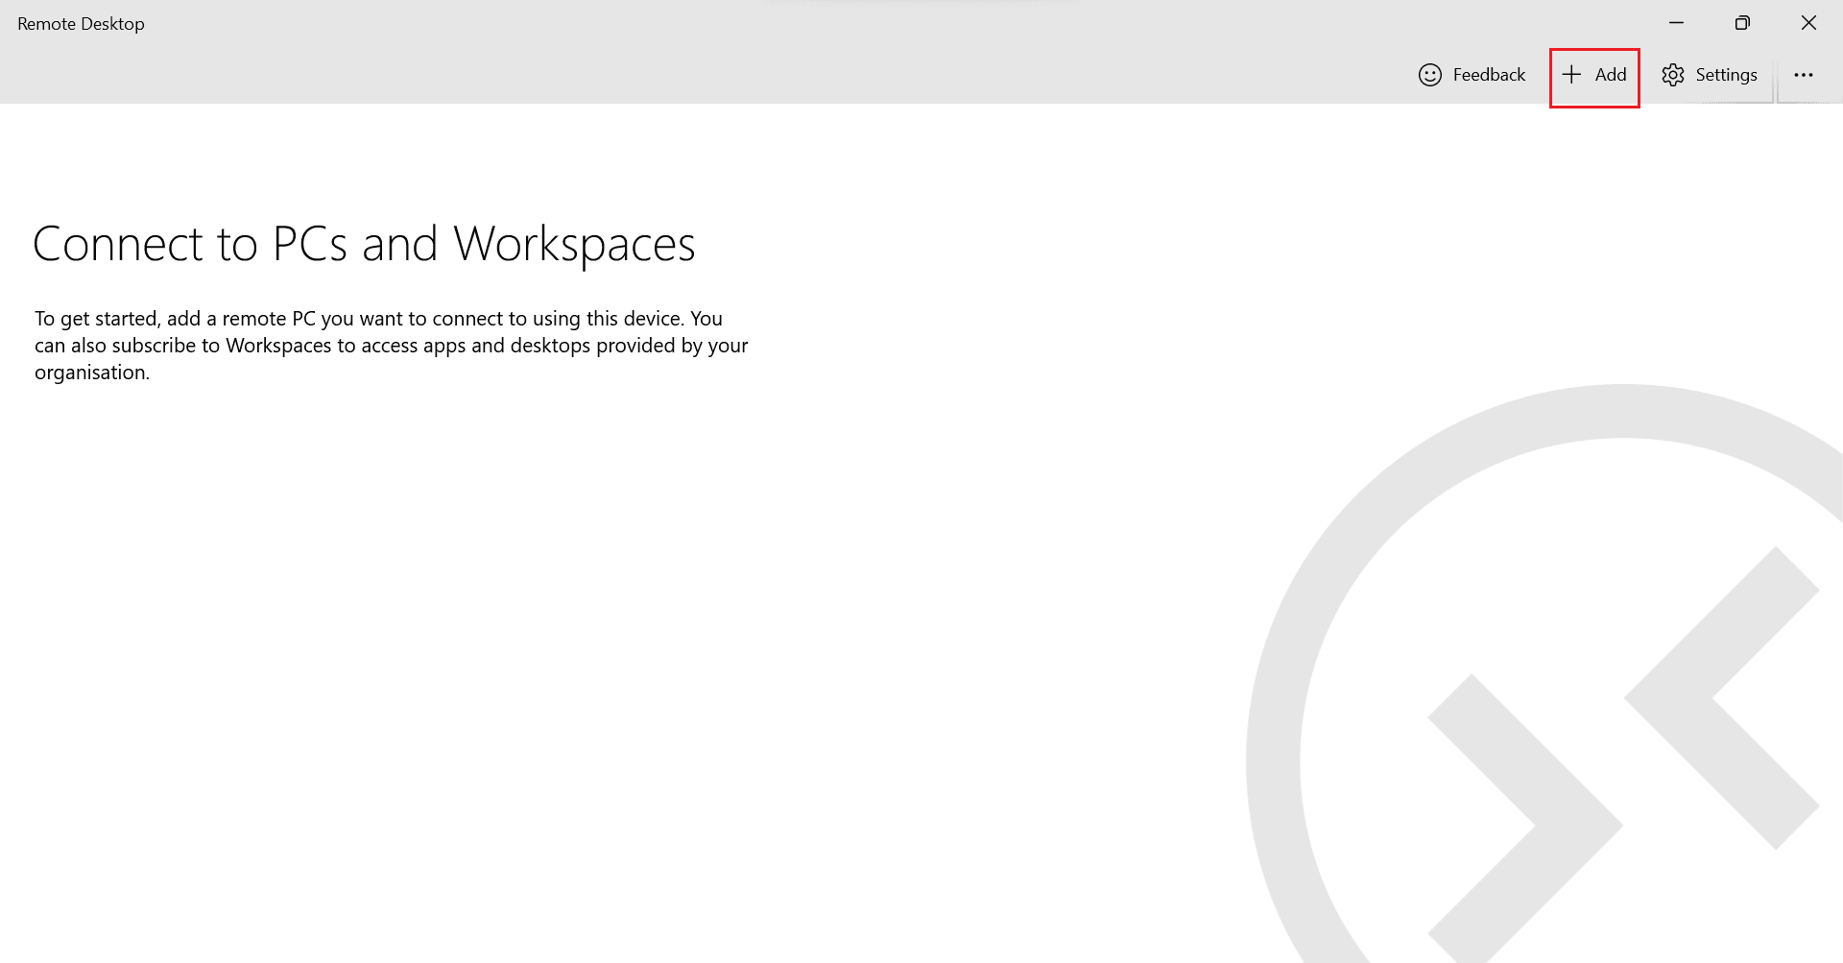Click the X close icon

tap(1808, 22)
